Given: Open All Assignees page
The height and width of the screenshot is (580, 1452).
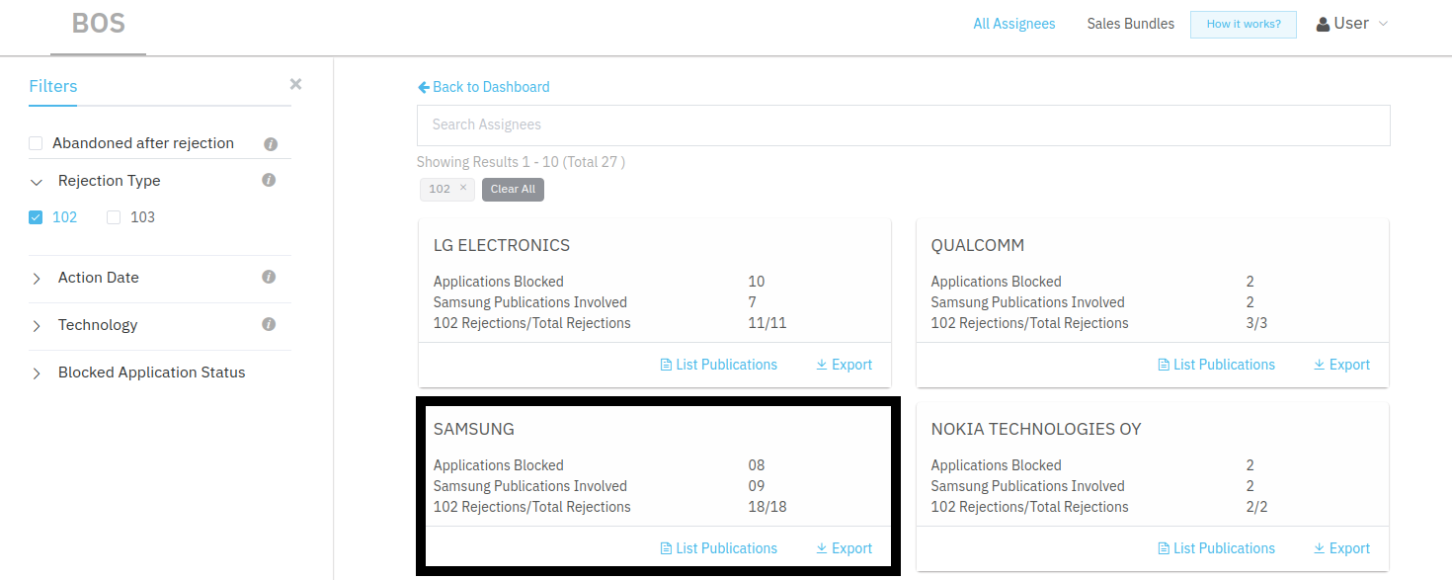Looking at the screenshot, I should coord(1014,24).
